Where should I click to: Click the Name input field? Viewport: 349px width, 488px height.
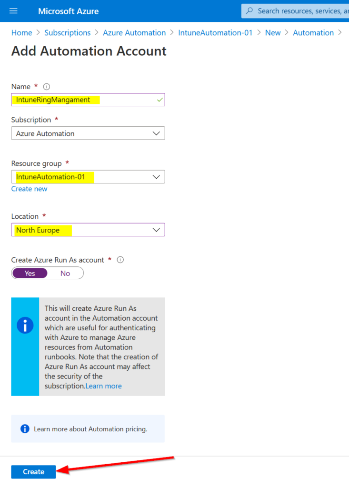coord(88,100)
